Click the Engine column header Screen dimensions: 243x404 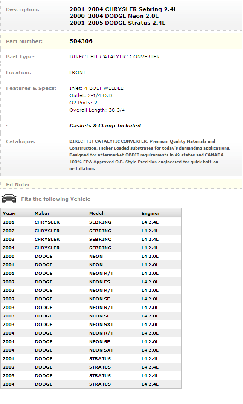pos(150,214)
